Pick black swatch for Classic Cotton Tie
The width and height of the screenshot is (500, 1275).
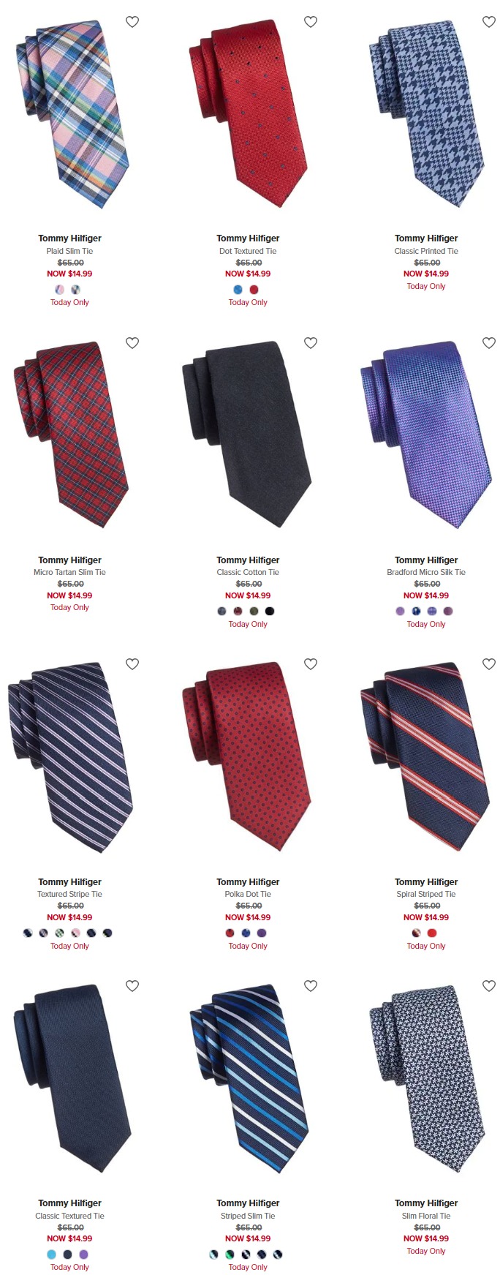pyautogui.click(x=270, y=611)
